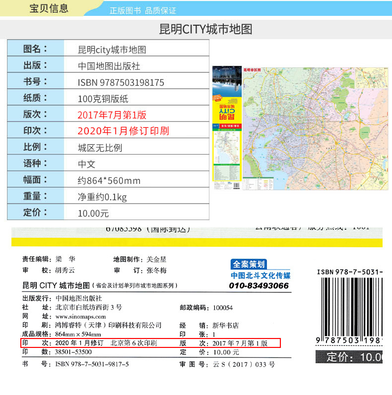The image size is (392, 395).
Task: Click 地图制作 关金星 text
Action: (x=140, y=259)
